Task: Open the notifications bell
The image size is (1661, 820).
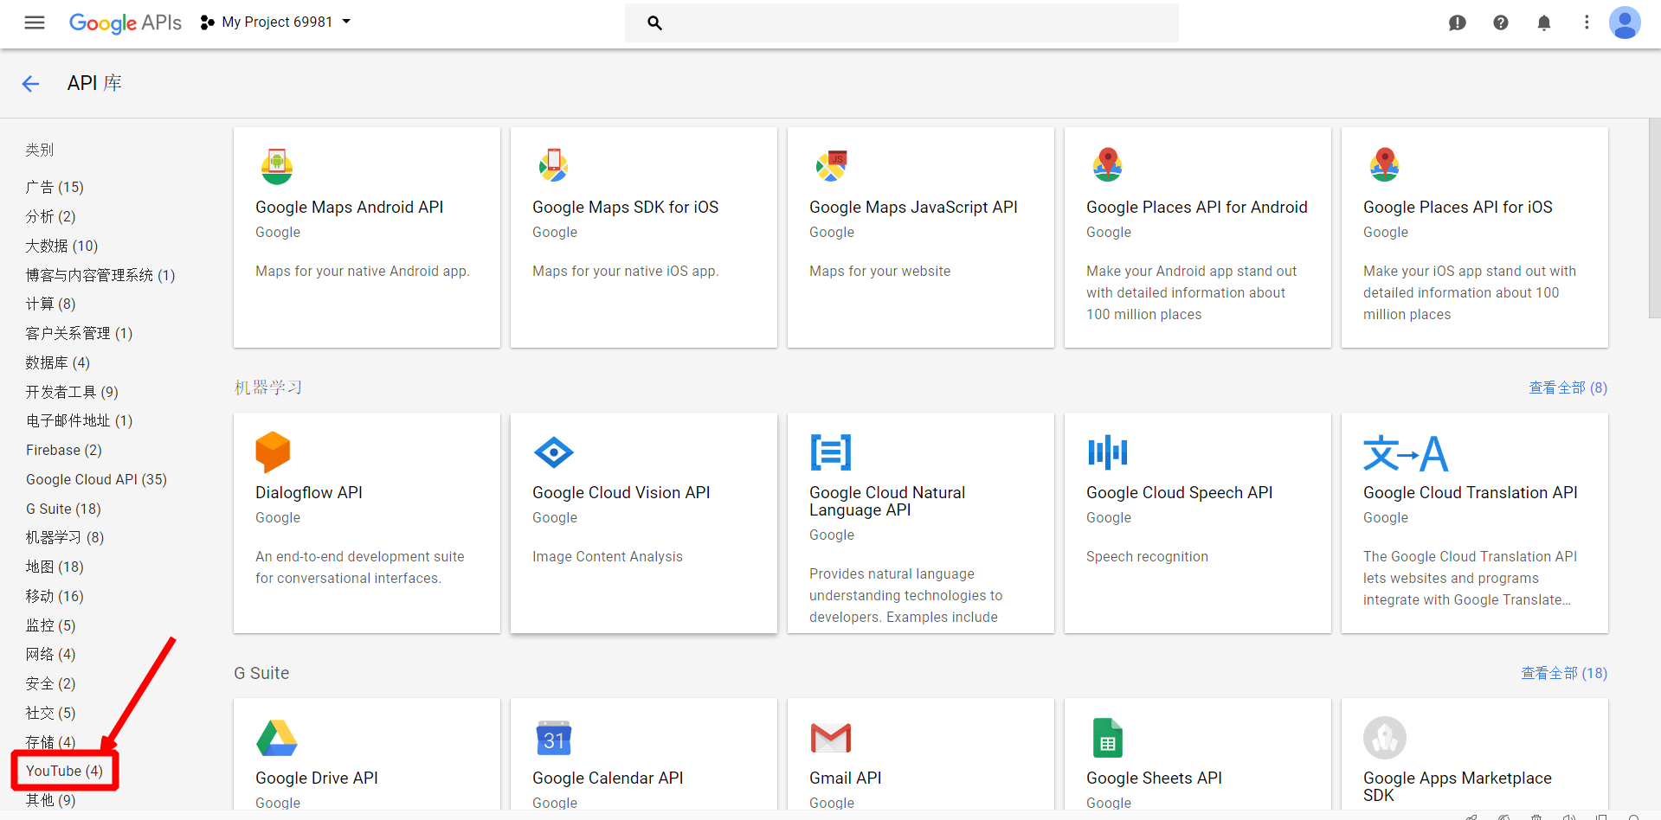Action: [x=1543, y=22]
